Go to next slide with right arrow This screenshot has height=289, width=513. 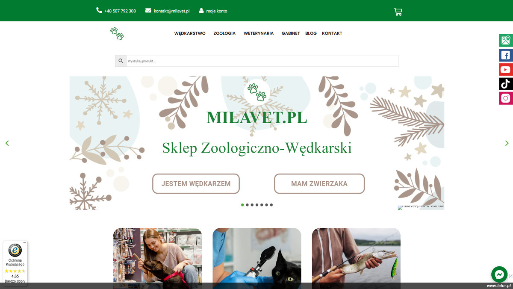507,143
